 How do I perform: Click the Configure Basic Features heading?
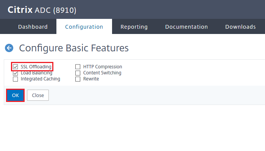point(74,48)
